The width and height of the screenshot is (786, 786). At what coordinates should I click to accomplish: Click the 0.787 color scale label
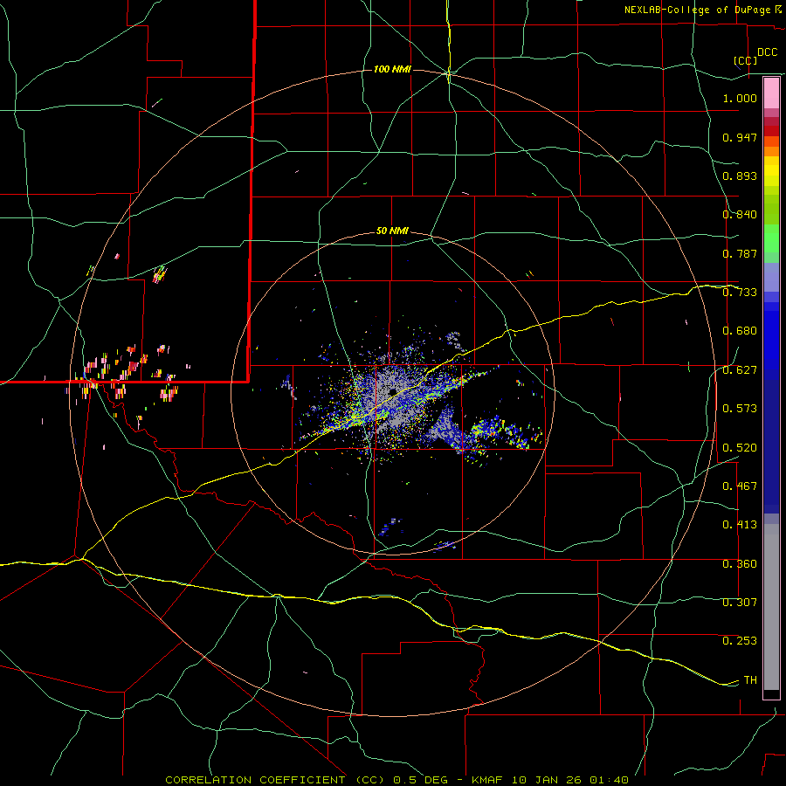click(x=740, y=253)
